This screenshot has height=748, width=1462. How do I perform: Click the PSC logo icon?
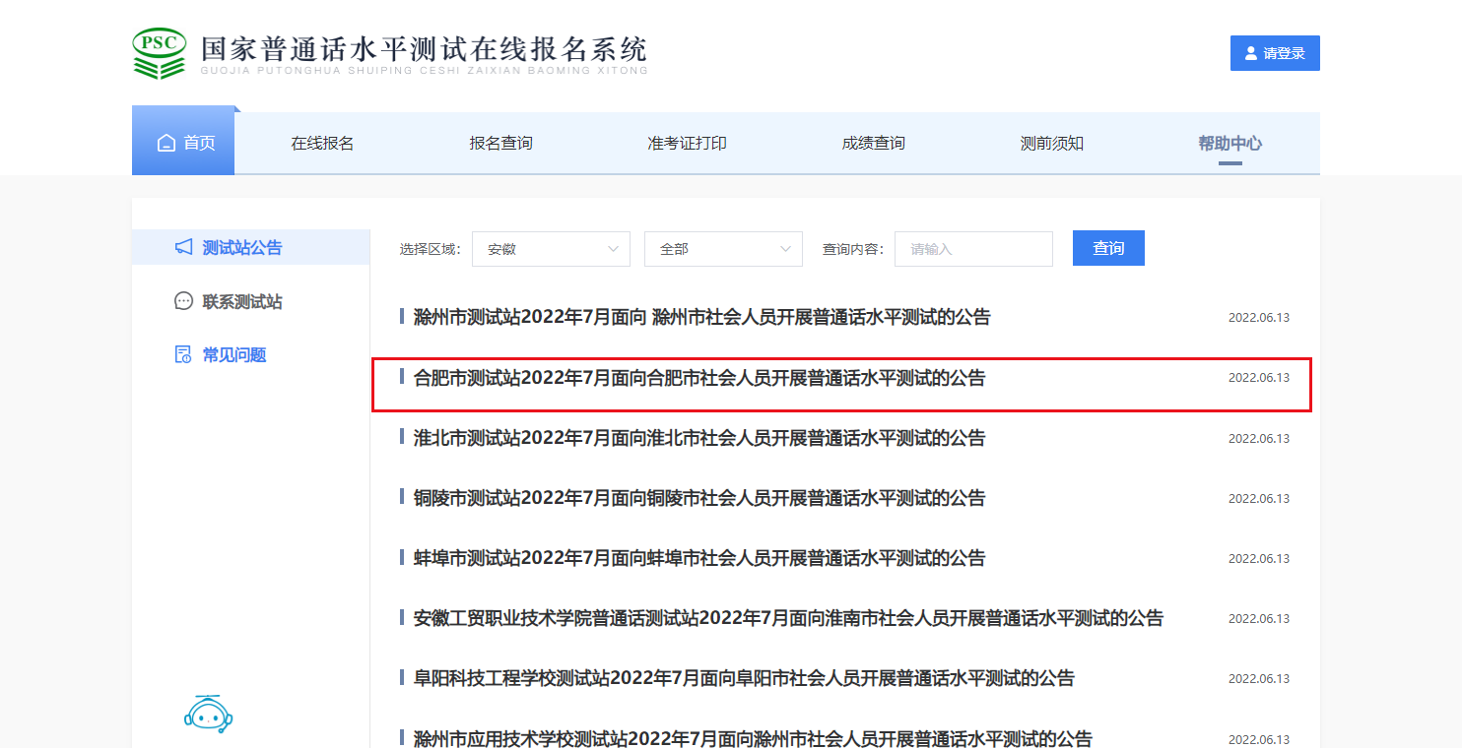coord(160,53)
